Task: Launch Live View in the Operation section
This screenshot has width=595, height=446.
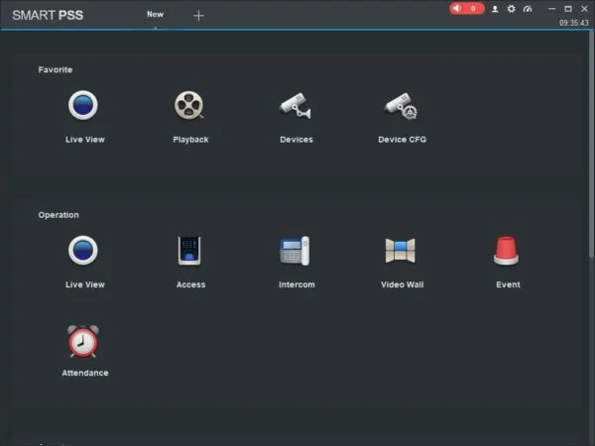Action: [84, 250]
